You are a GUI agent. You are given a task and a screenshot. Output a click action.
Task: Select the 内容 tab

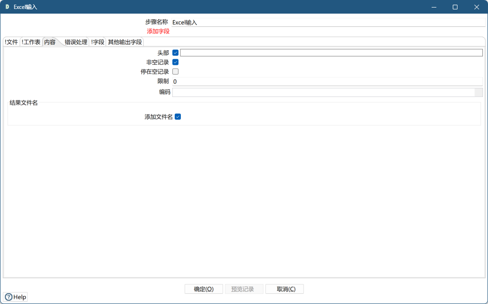coord(50,41)
